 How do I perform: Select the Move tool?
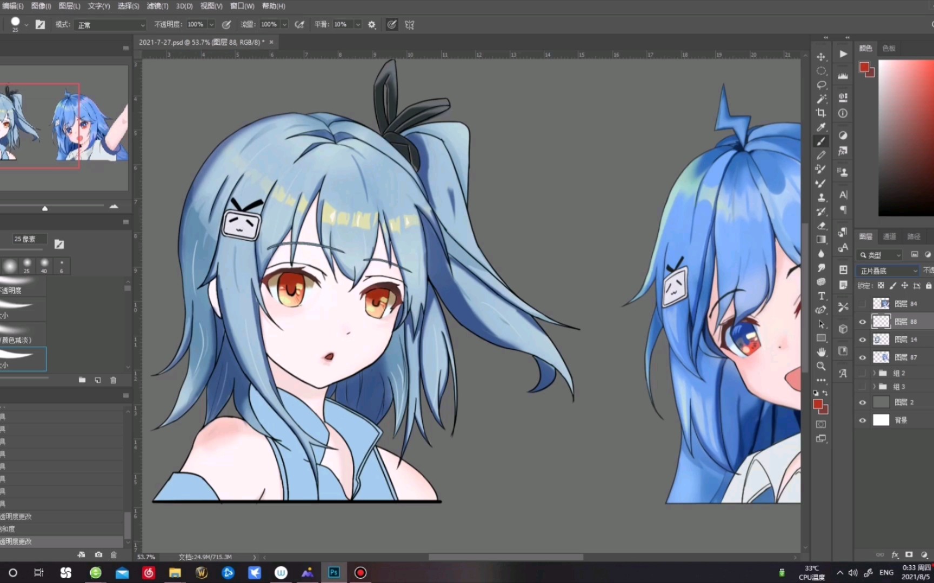tap(821, 57)
